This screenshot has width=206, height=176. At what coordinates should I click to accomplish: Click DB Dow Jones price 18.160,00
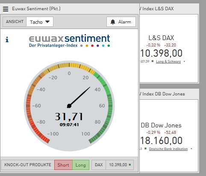tap(161, 141)
